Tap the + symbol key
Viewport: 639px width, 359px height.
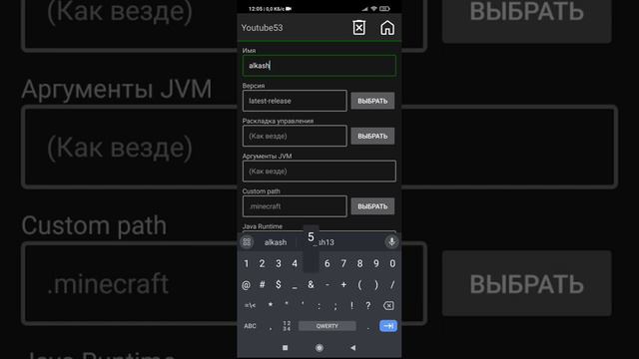point(343,284)
